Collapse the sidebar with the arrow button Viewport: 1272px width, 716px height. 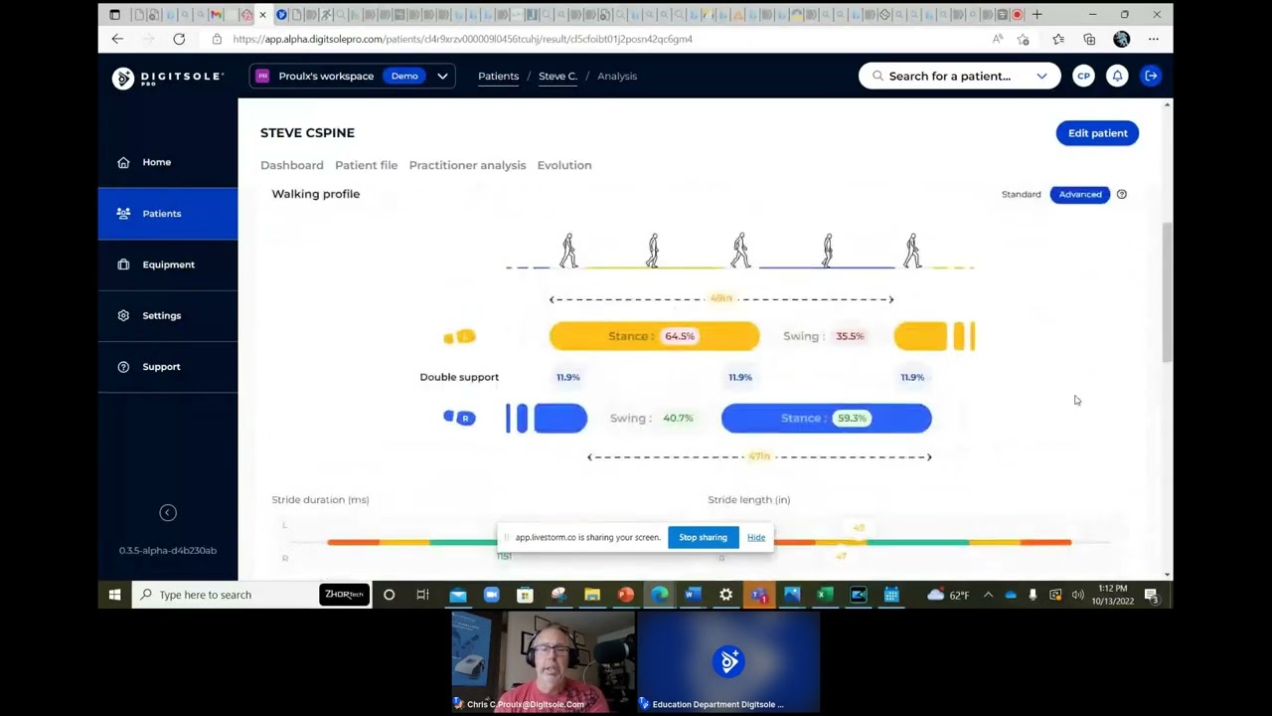pos(168,512)
